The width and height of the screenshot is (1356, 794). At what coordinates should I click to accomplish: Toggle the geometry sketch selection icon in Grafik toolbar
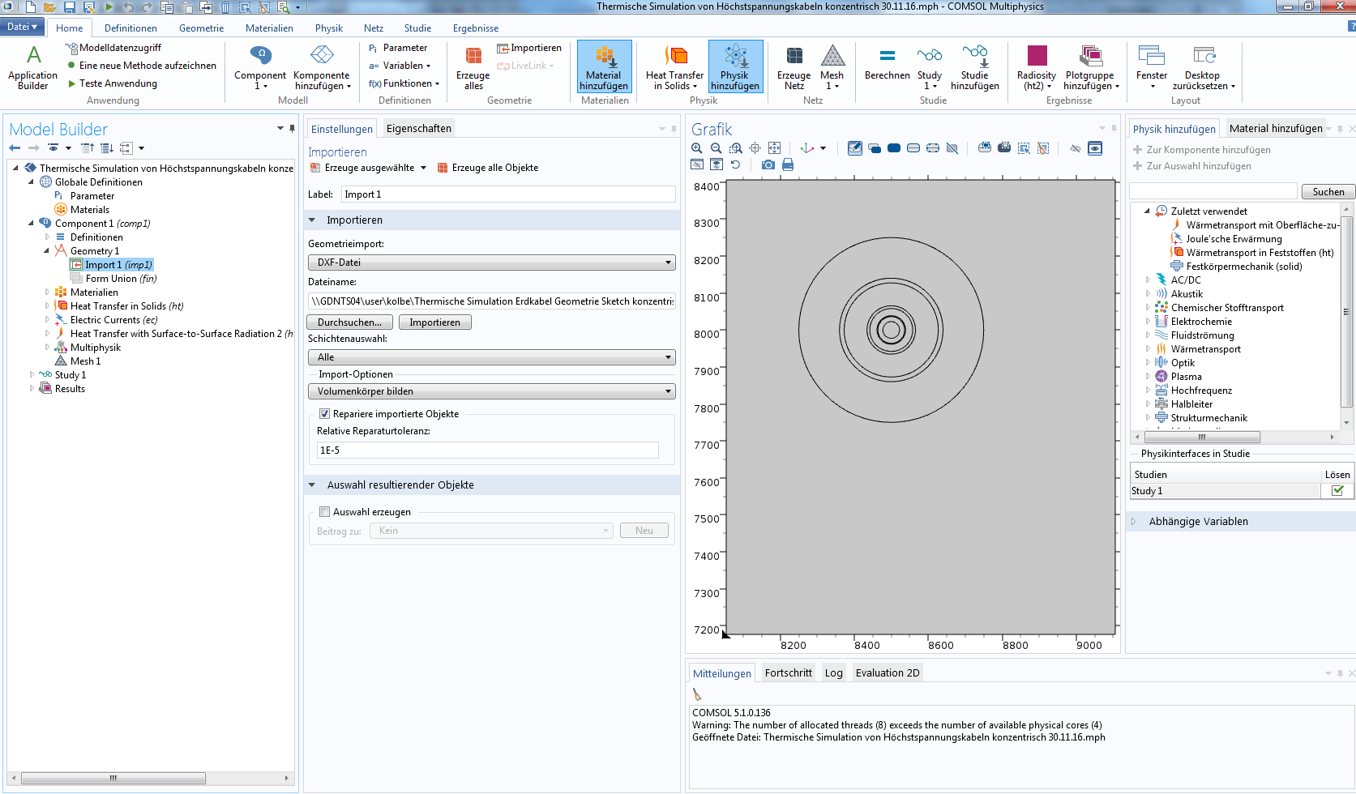855,148
